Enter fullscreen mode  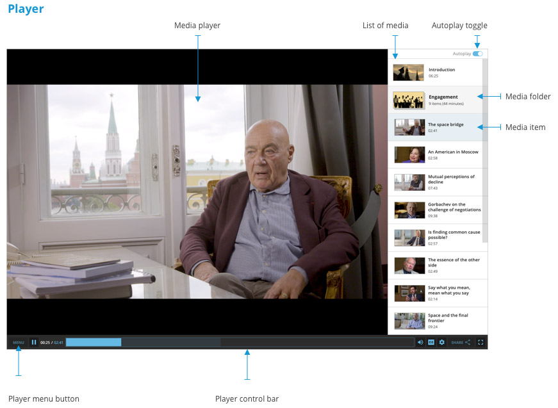tap(480, 343)
